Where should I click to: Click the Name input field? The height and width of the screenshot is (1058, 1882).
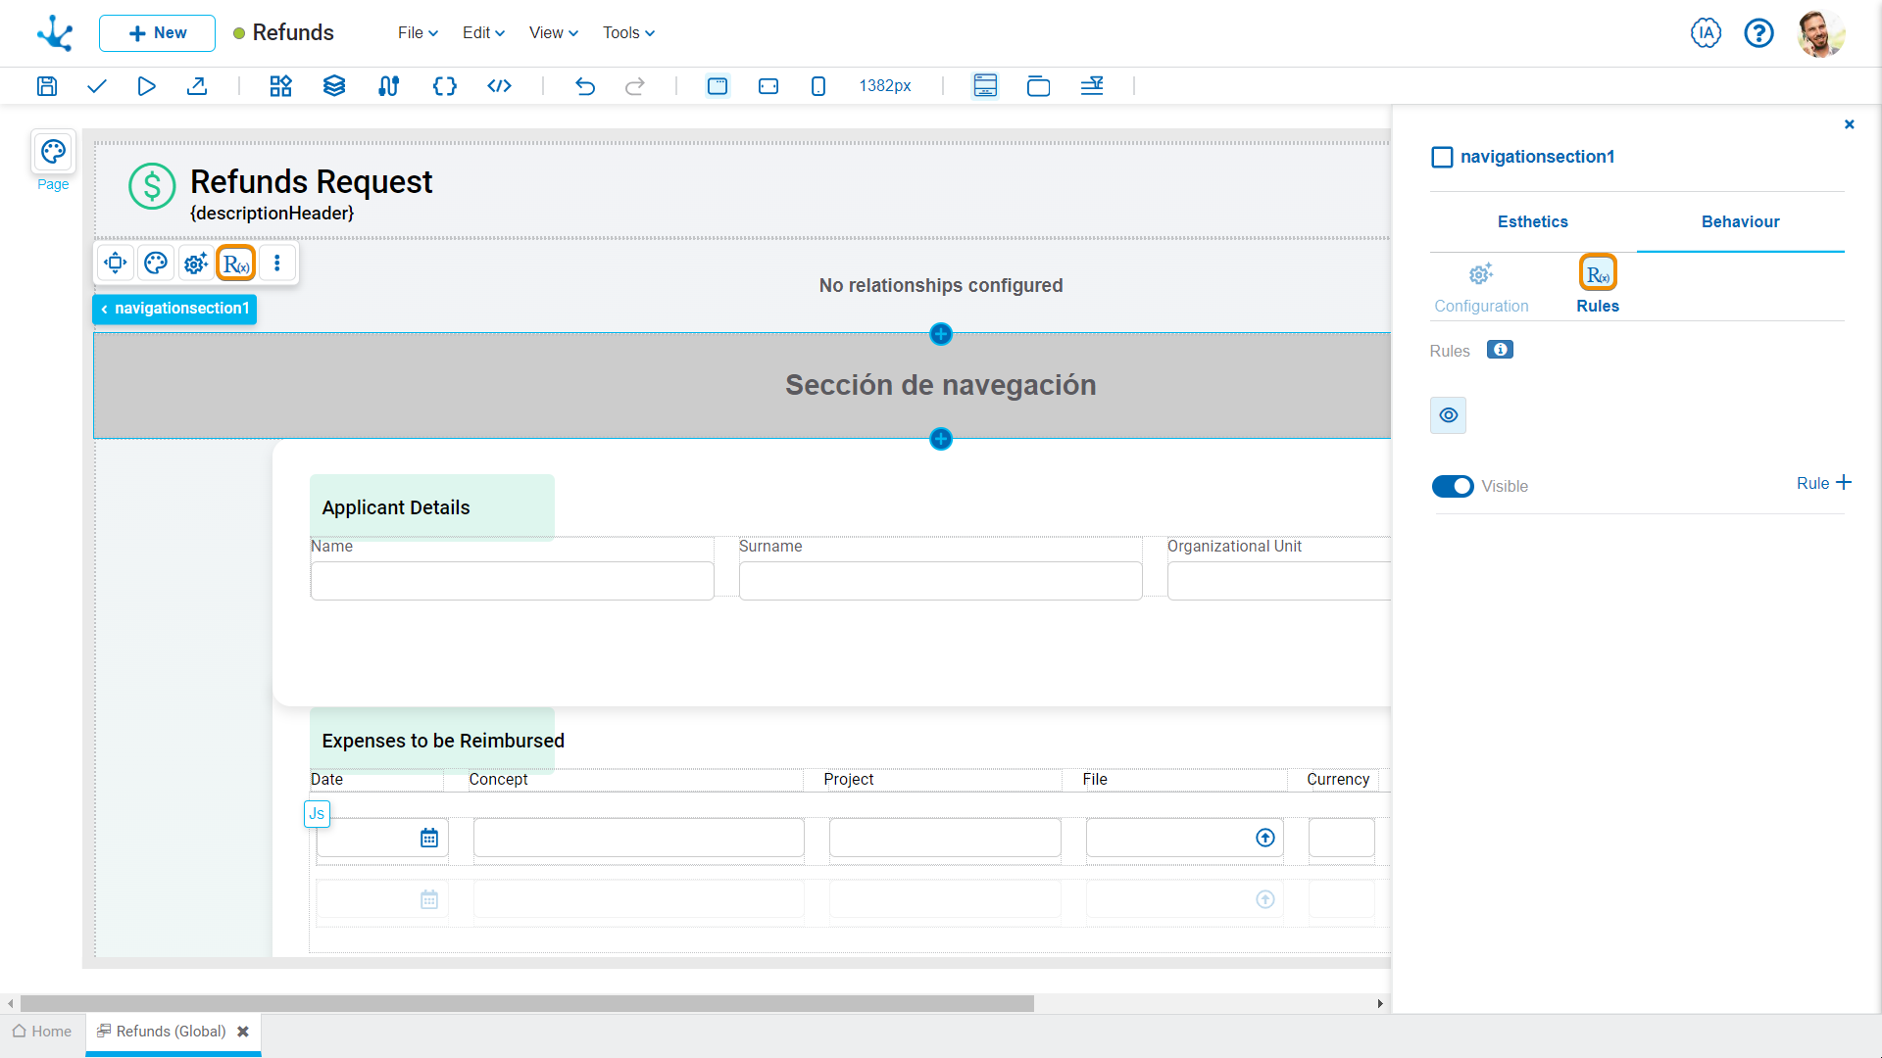pos(512,579)
